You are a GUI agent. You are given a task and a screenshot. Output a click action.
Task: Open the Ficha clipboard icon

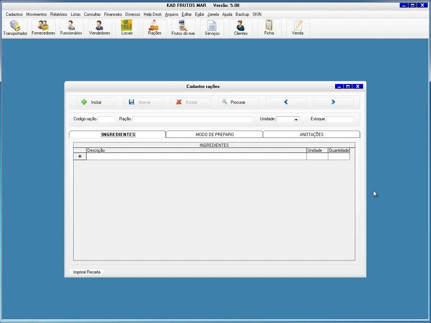point(269,28)
